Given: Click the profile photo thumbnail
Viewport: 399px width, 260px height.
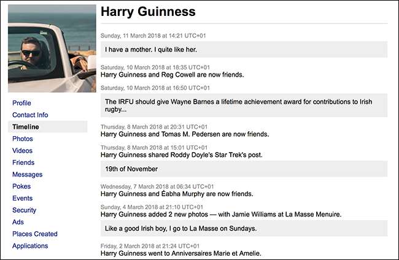Looking at the screenshot, I should coord(52,48).
